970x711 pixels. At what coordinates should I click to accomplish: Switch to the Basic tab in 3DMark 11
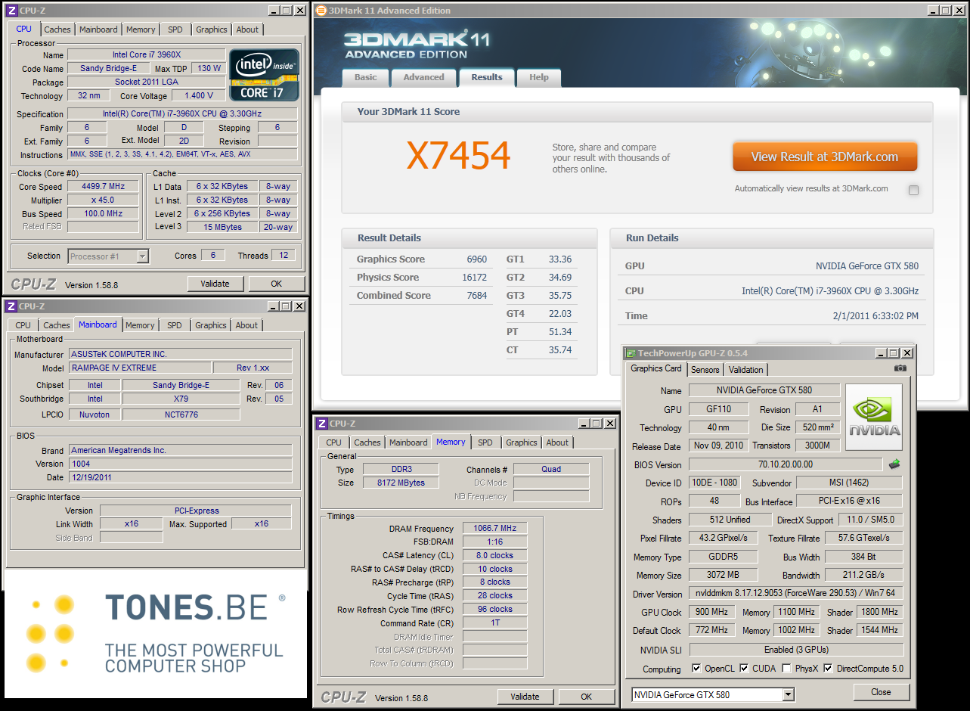(x=365, y=77)
